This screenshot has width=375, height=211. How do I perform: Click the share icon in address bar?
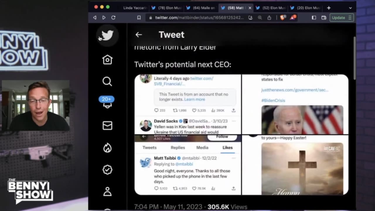click(269, 18)
